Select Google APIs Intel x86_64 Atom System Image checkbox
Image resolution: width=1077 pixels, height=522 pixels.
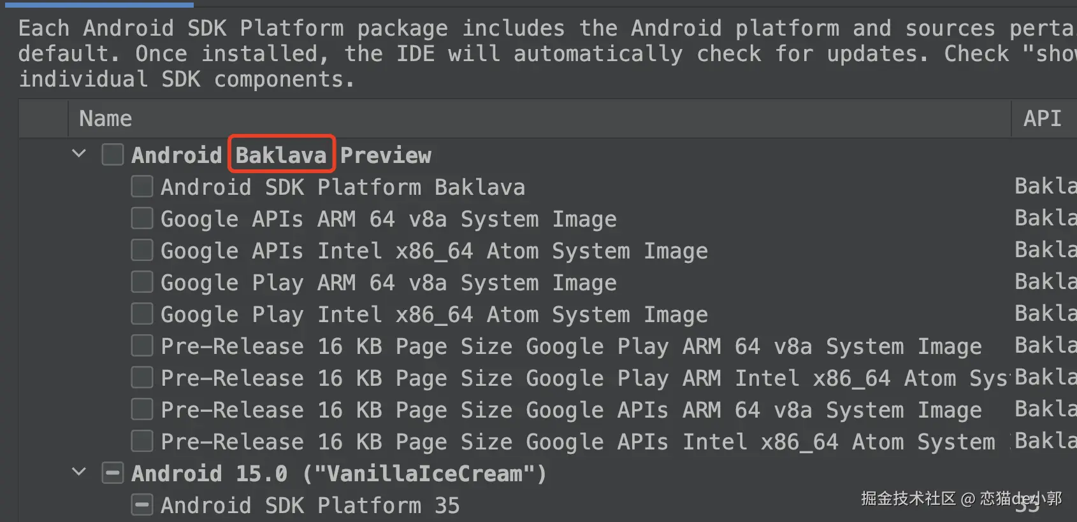tap(141, 250)
